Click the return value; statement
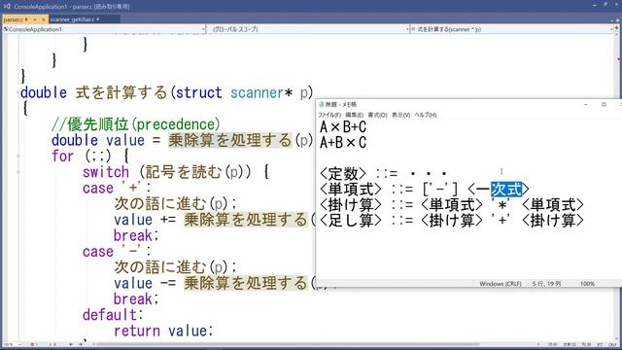622x350 pixels. [163, 331]
